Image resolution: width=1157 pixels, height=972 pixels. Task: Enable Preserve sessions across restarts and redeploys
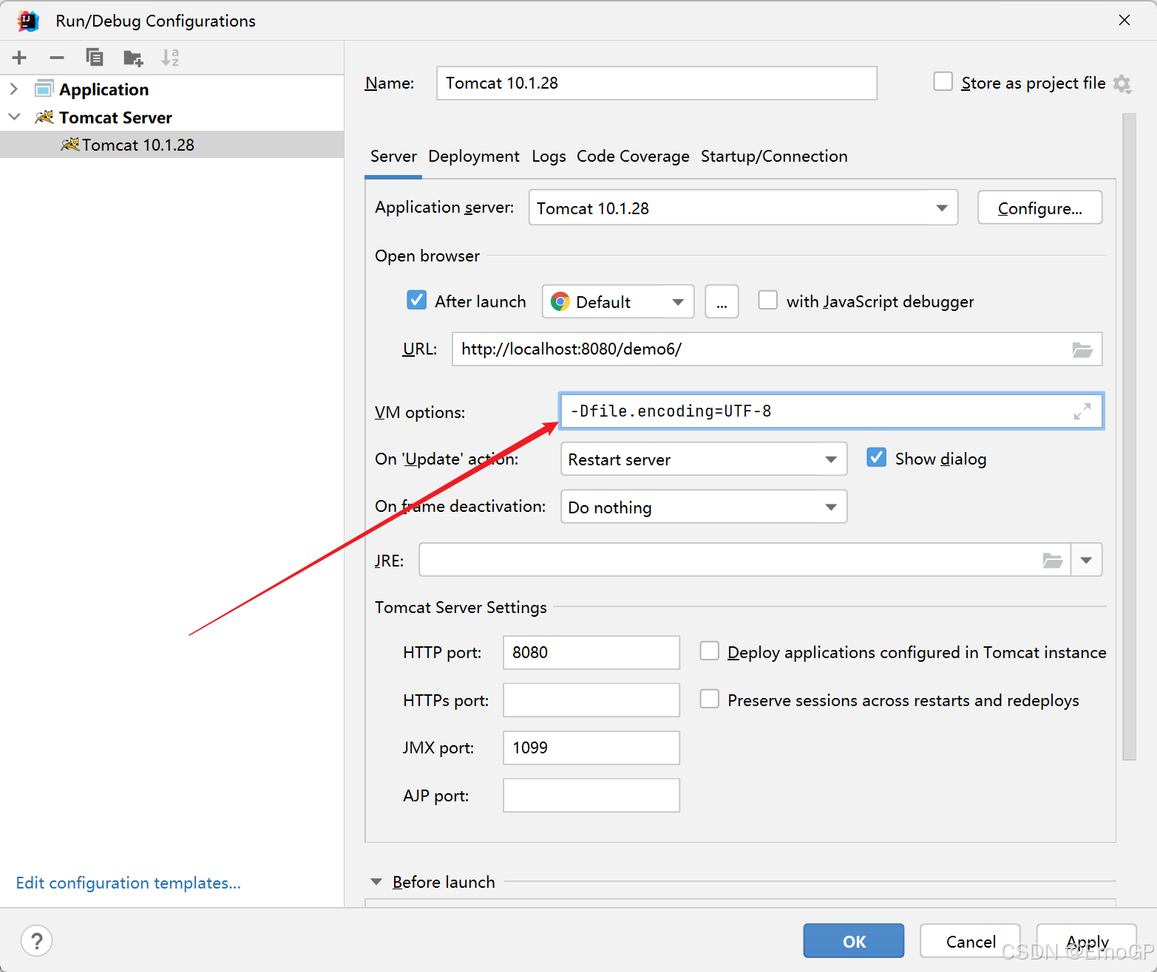click(710, 699)
